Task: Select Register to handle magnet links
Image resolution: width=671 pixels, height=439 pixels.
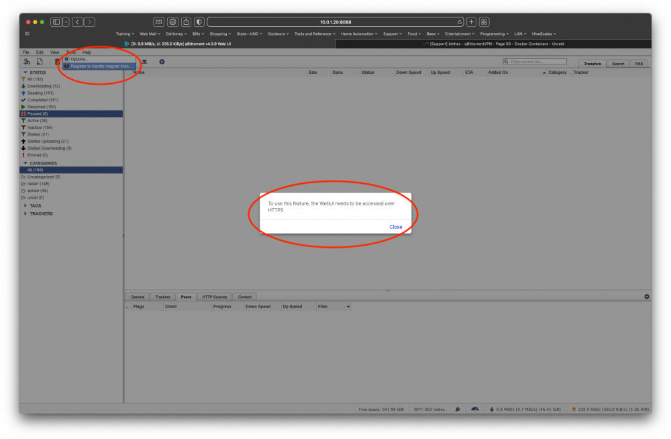Action: [x=99, y=66]
